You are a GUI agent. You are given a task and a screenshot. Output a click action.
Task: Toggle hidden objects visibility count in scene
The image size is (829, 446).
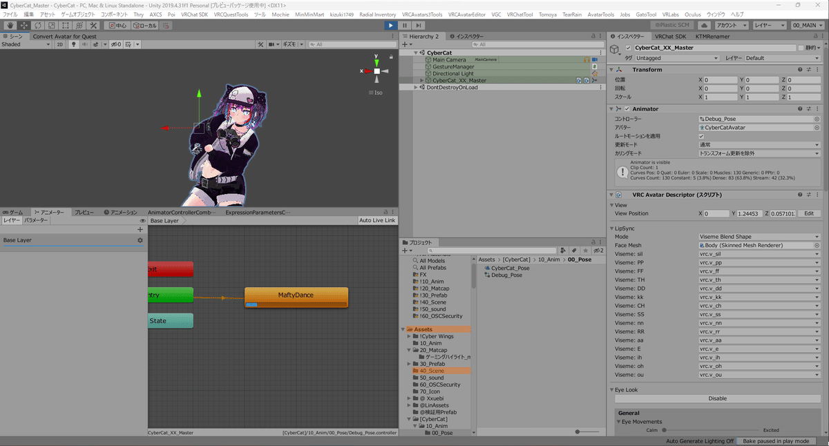pos(117,44)
